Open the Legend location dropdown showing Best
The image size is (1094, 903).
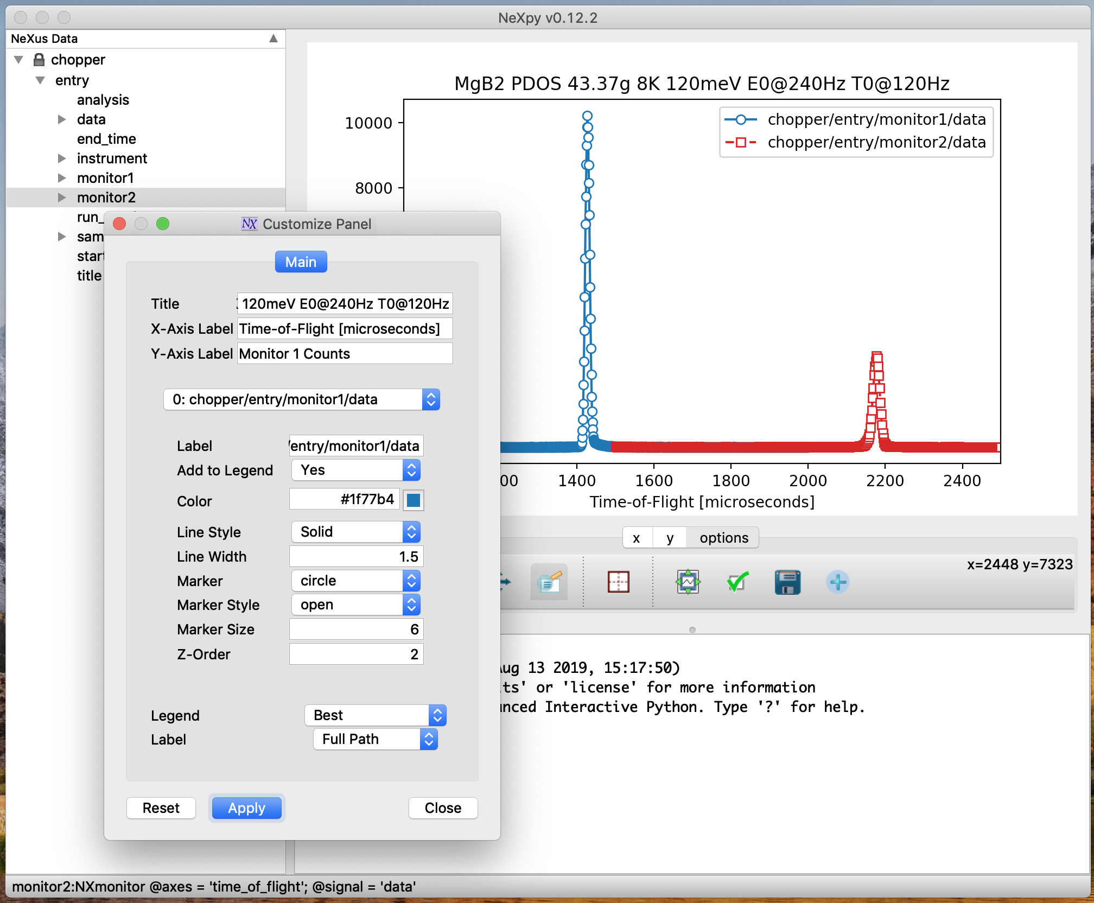pyautogui.click(x=375, y=715)
